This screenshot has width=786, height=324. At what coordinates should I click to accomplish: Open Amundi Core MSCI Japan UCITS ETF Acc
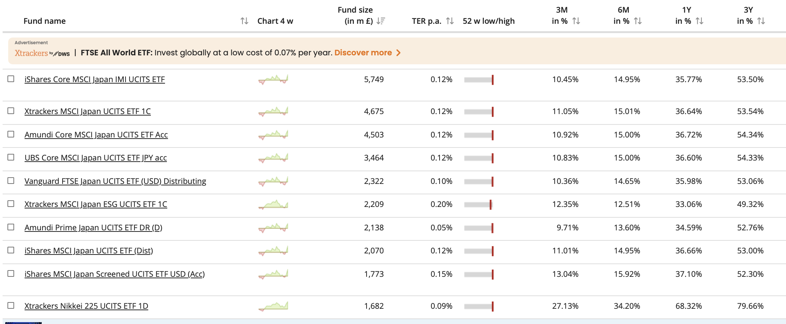96,135
